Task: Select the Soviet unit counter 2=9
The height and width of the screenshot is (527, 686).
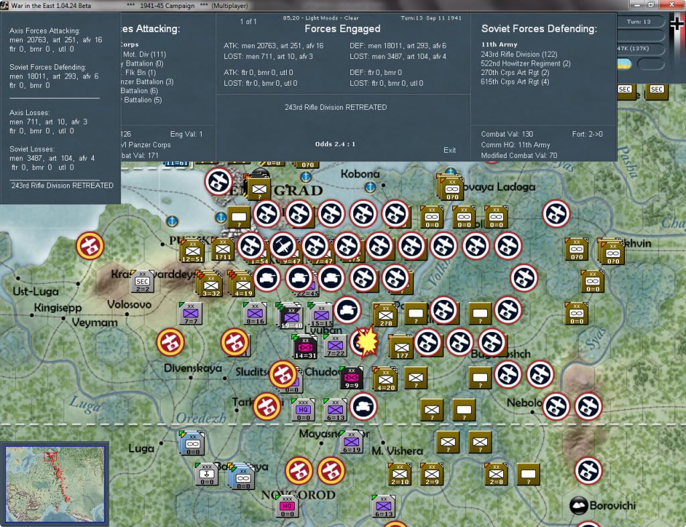Action: click(431, 475)
